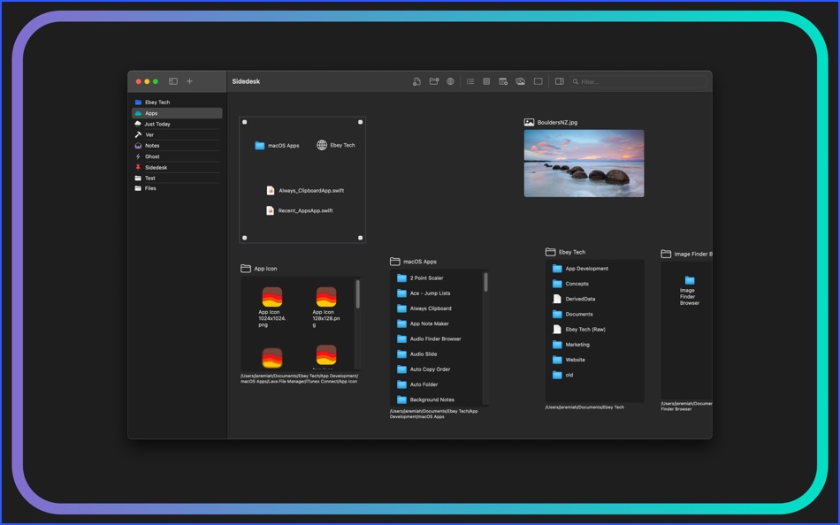Viewport: 840px width, 525px height.
Task: Select the Ghost sidebar item
Action: coord(177,156)
